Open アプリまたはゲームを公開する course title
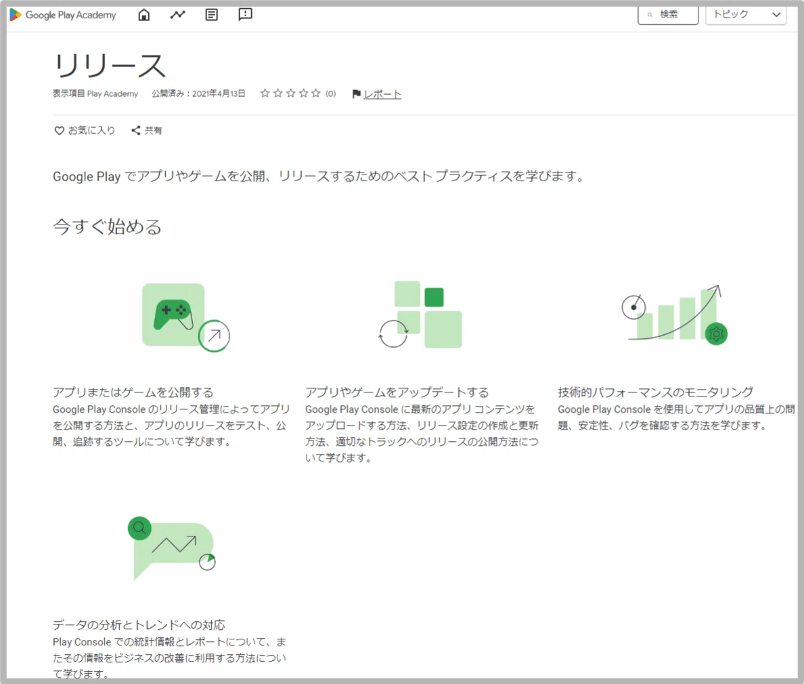Viewport: 804px width, 684px height. coord(133,392)
